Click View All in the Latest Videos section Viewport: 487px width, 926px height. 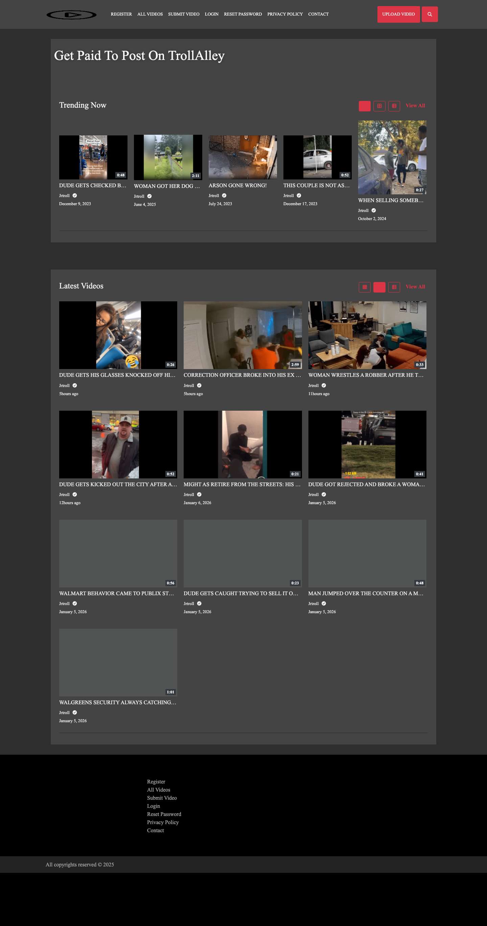click(x=415, y=287)
